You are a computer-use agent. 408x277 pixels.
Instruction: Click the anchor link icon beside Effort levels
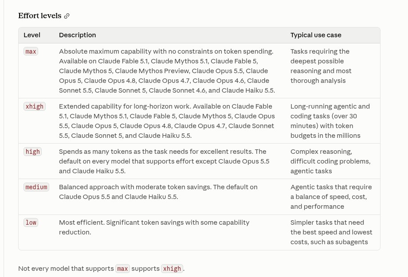pyautogui.click(x=67, y=16)
